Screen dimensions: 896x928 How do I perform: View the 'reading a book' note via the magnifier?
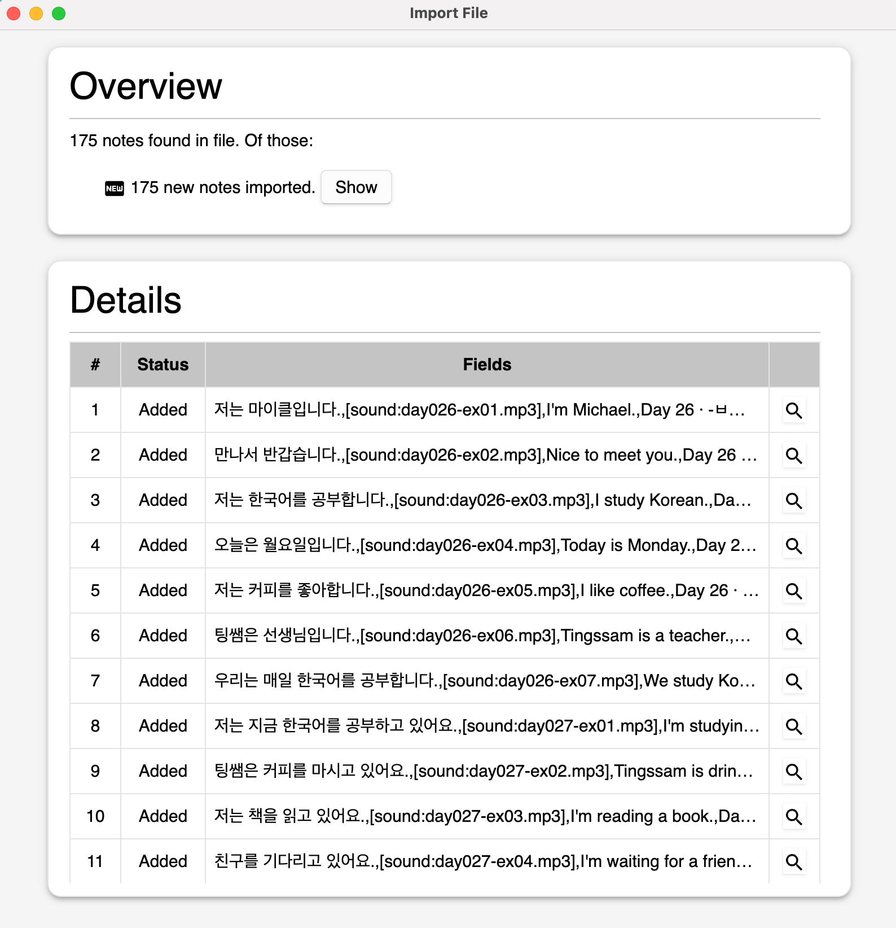pyautogui.click(x=794, y=817)
